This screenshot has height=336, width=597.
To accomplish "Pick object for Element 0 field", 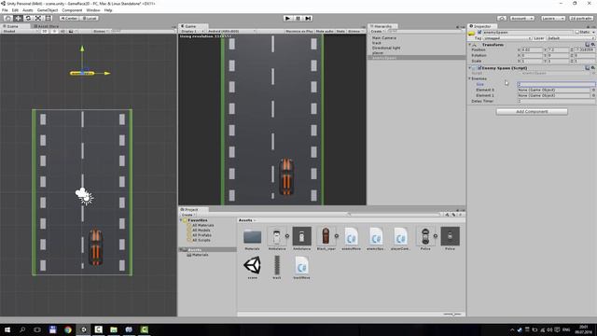I will coord(593,90).
